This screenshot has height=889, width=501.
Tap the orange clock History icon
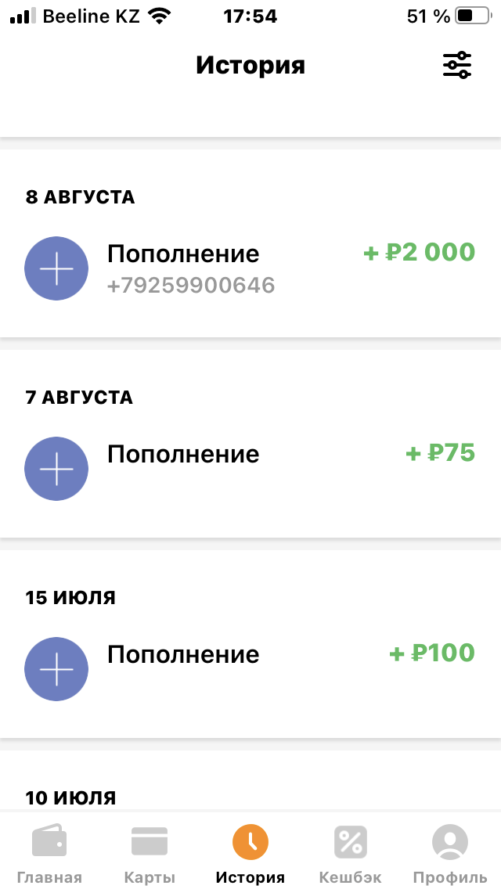[x=250, y=842]
